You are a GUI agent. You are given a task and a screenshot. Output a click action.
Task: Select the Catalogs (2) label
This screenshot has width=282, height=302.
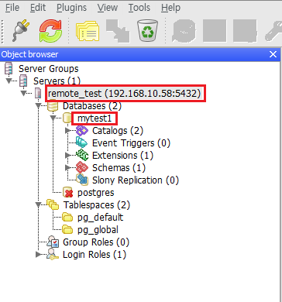pyautogui.click(x=118, y=131)
